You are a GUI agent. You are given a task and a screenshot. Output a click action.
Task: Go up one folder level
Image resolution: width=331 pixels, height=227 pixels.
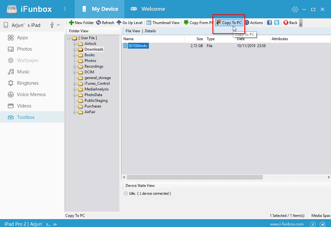[130, 23]
